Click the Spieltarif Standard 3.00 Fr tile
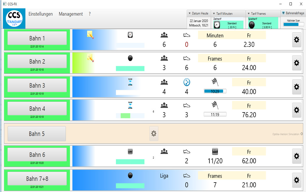The width and height of the screenshot is (306, 192). 262,24
